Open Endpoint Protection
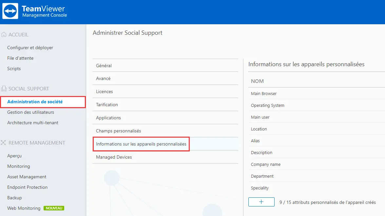 click(28, 187)
